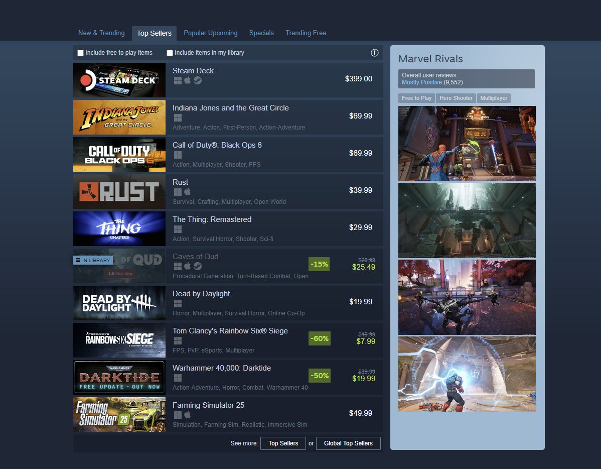Click The Thing: Remastered title
The width and height of the screenshot is (601, 469).
coord(212,219)
